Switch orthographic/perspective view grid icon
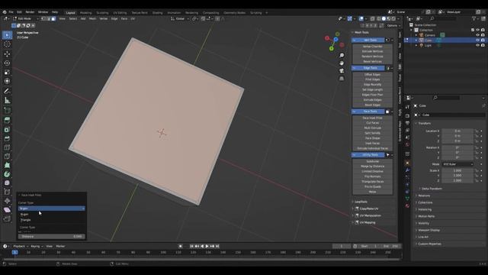488x275 pixels. [x=342, y=79]
